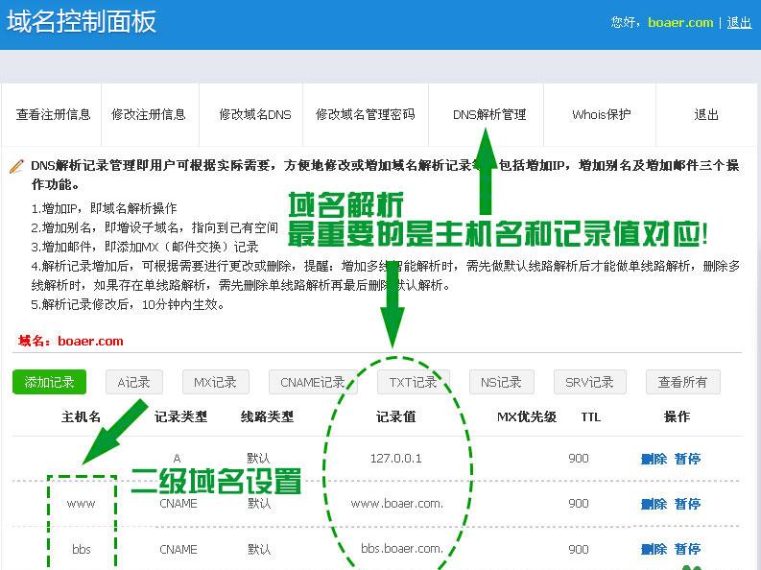Filter by MX记录 button
This screenshot has width=761, height=570.
click(216, 382)
